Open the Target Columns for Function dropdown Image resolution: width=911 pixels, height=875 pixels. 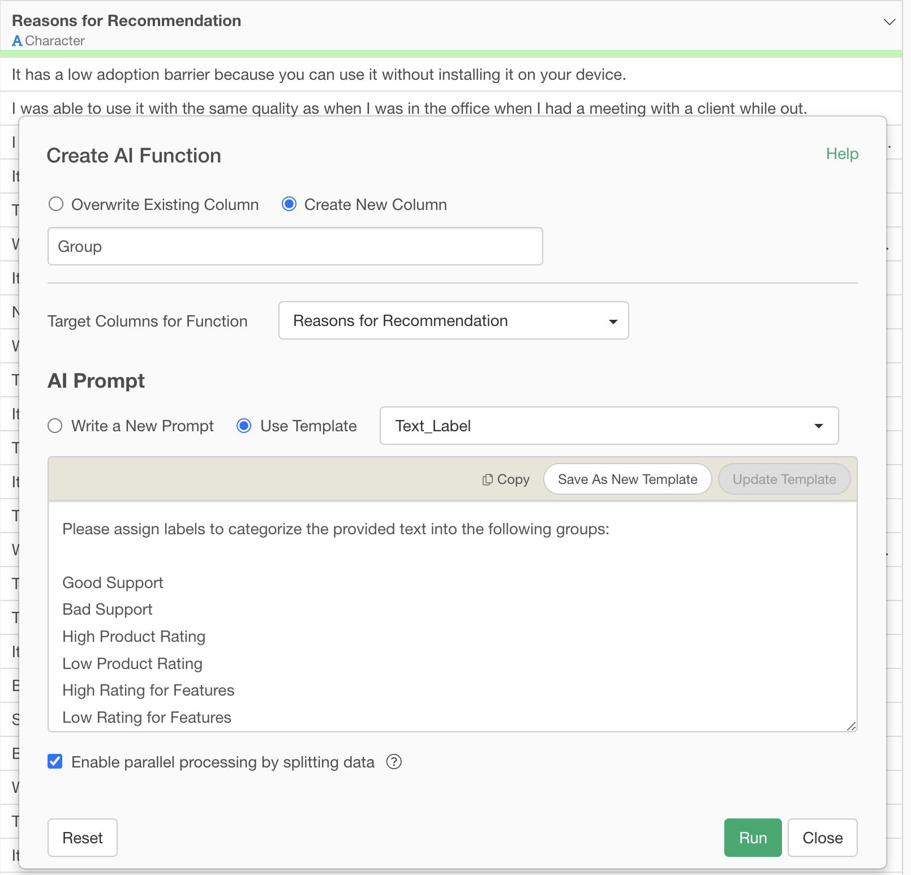tap(453, 321)
